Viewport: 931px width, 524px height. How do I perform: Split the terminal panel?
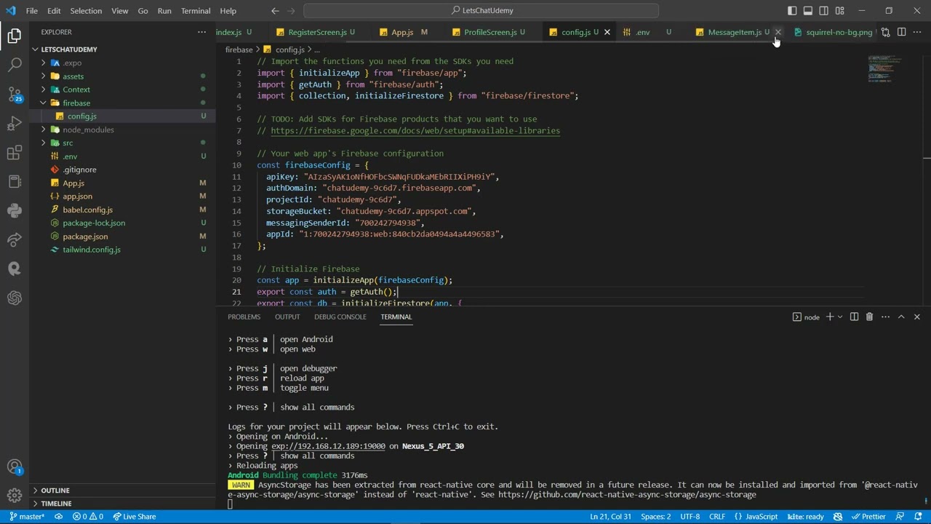[x=854, y=317]
